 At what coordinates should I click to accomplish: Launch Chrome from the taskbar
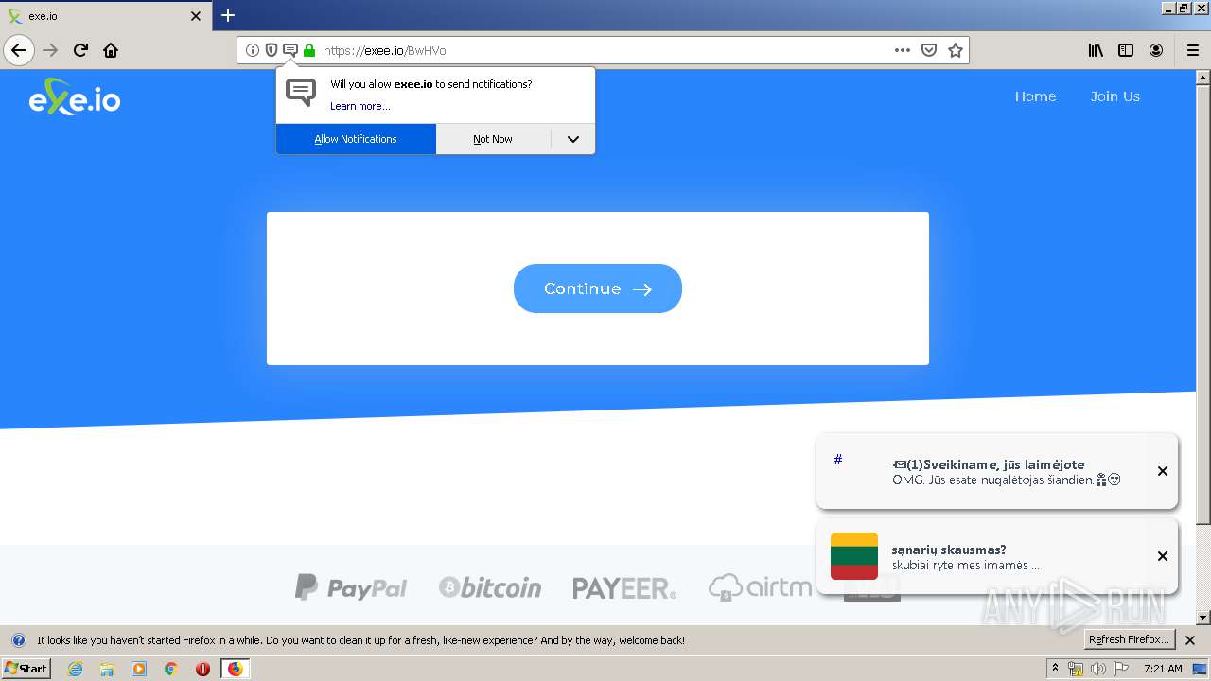click(171, 669)
